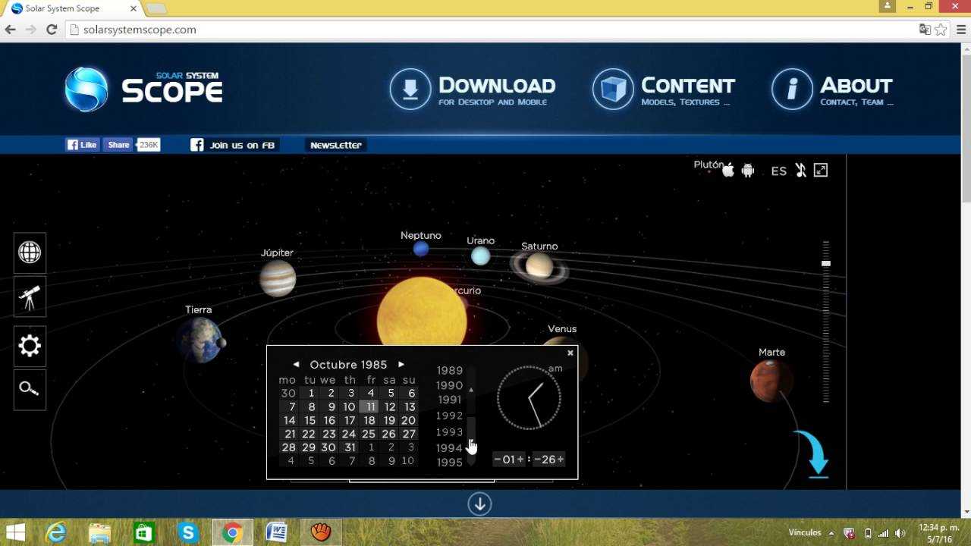Click the translate page icon
Viewport: 971px width, 546px height.
click(x=925, y=30)
